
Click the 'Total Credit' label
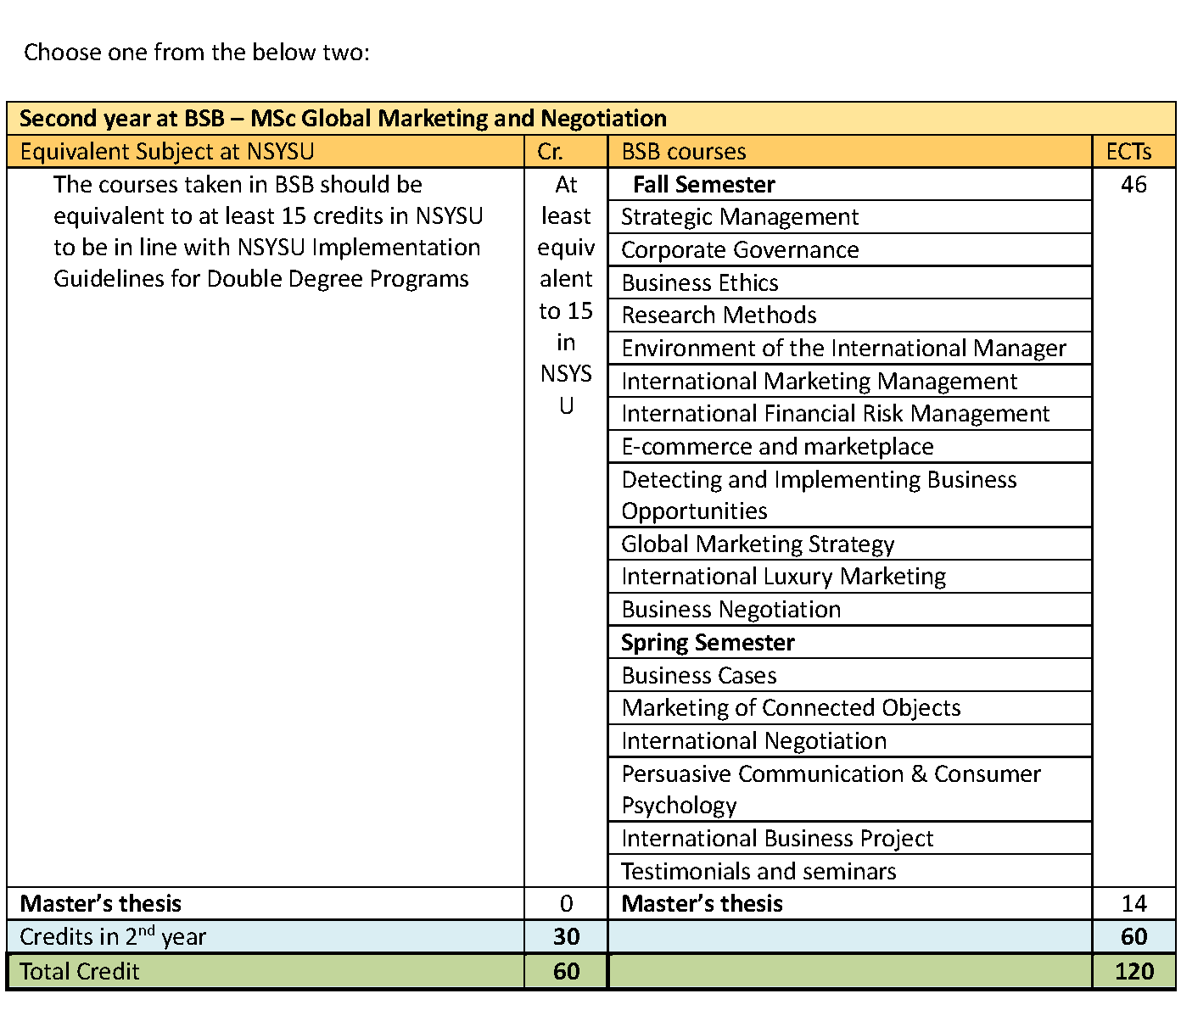tap(79, 972)
